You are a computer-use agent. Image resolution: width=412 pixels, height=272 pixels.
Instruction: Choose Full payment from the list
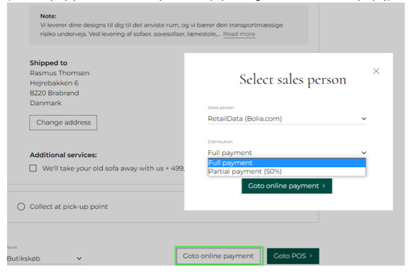click(286, 162)
